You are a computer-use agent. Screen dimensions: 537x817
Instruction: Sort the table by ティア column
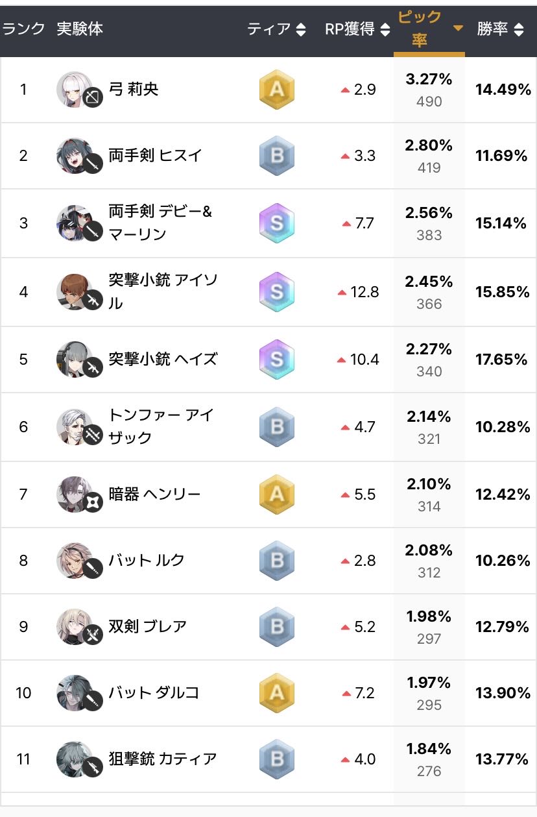tap(276, 29)
